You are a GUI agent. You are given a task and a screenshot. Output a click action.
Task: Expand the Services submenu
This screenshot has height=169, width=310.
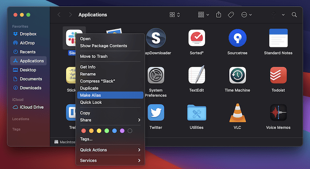click(x=110, y=161)
